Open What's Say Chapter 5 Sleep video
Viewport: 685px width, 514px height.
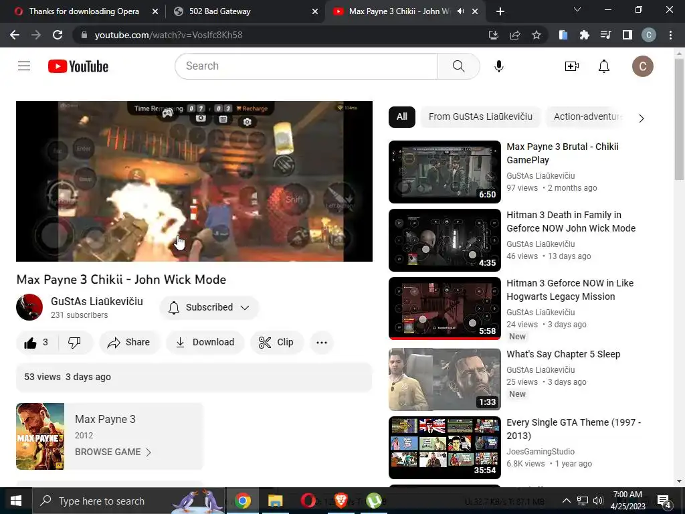click(x=563, y=354)
